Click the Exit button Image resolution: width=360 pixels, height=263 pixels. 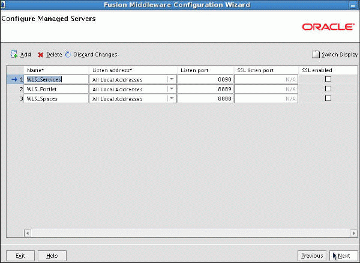click(20, 256)
